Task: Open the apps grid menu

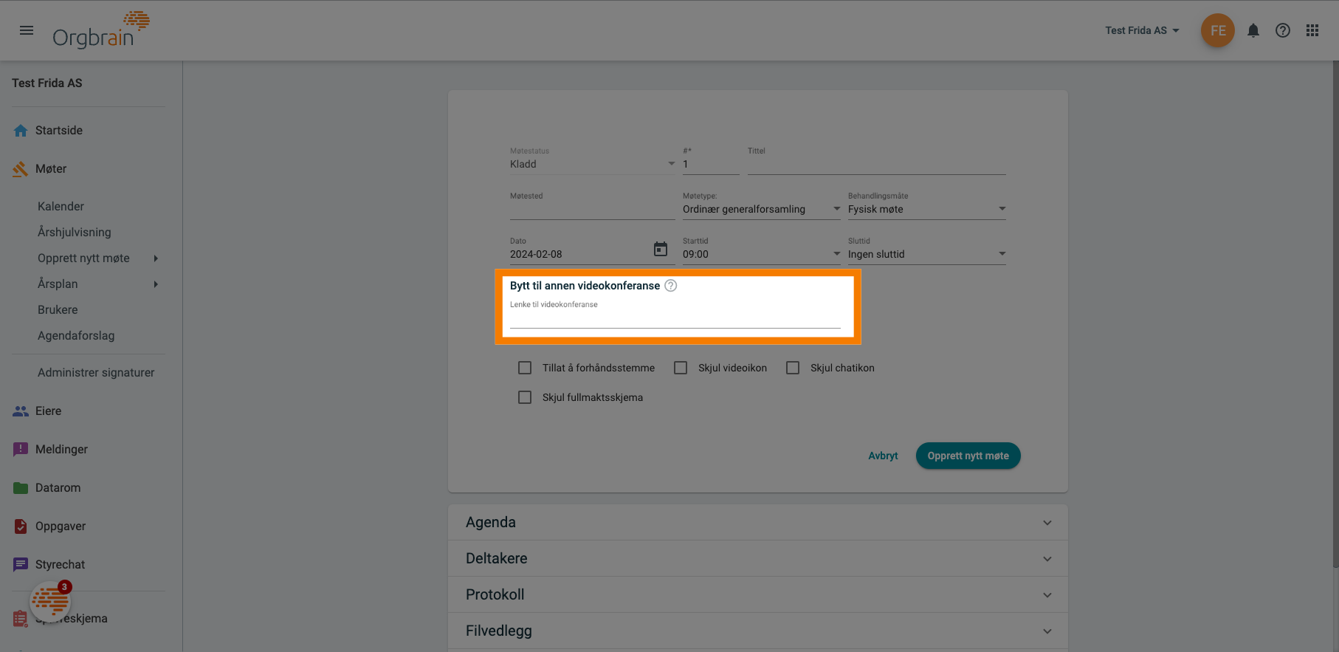Action: [x=1312, y=30]
